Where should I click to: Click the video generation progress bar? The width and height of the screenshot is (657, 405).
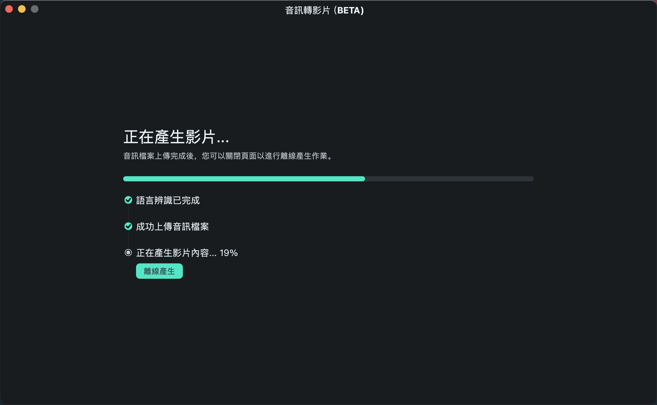pyautogui.click(x=328, y=179)
